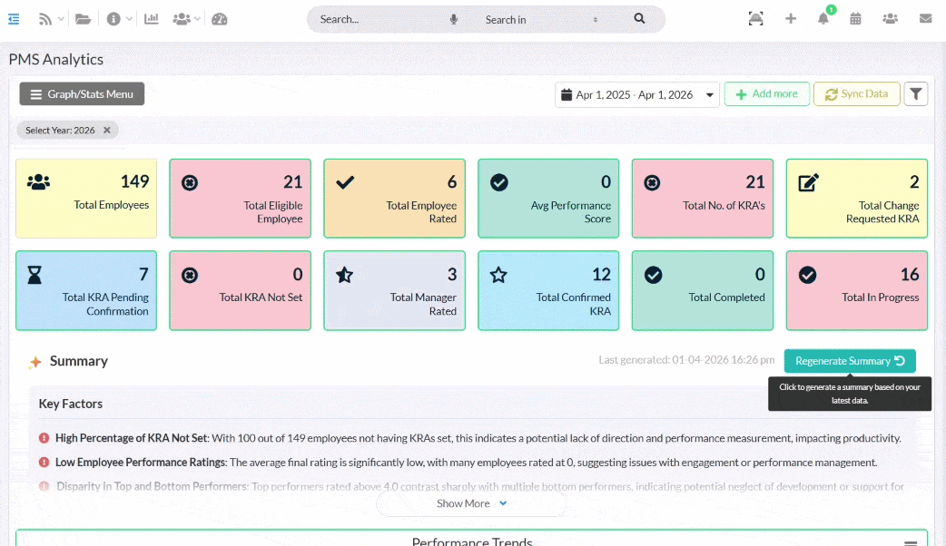Expand the info icon dropdown arrow
946x546 pixels.
pyautogui.click(x=129, y=19)
